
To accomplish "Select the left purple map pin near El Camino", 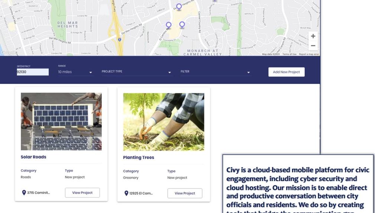I will (x=169, y=25).
